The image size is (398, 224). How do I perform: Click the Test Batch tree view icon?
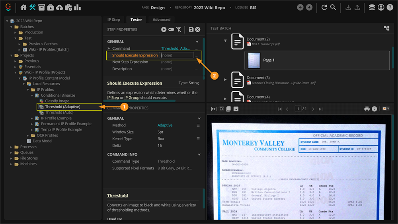[386, 28]
